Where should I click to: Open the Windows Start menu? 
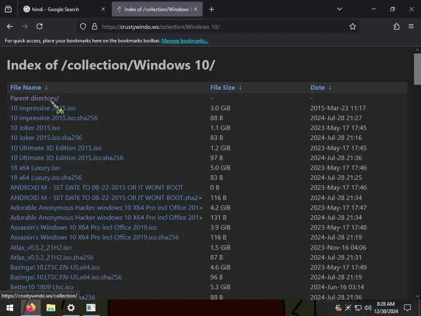[10, 308]
